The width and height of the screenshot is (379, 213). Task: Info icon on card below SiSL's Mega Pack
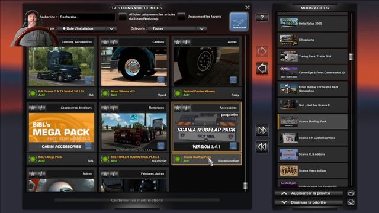click(x=41, y=173)
